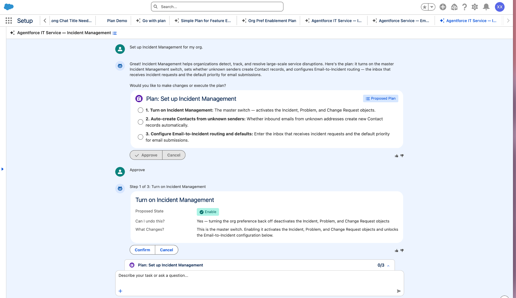Open the Org Pref Enablement Plan tab
The image size is (516, 298).
click(x=269, y=21)
